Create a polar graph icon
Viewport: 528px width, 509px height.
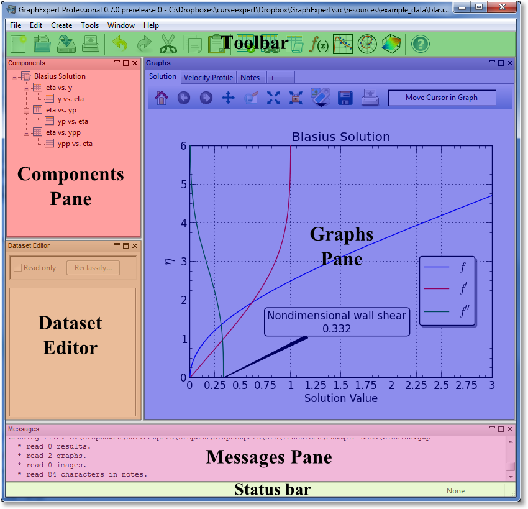(x=367, y=44)
